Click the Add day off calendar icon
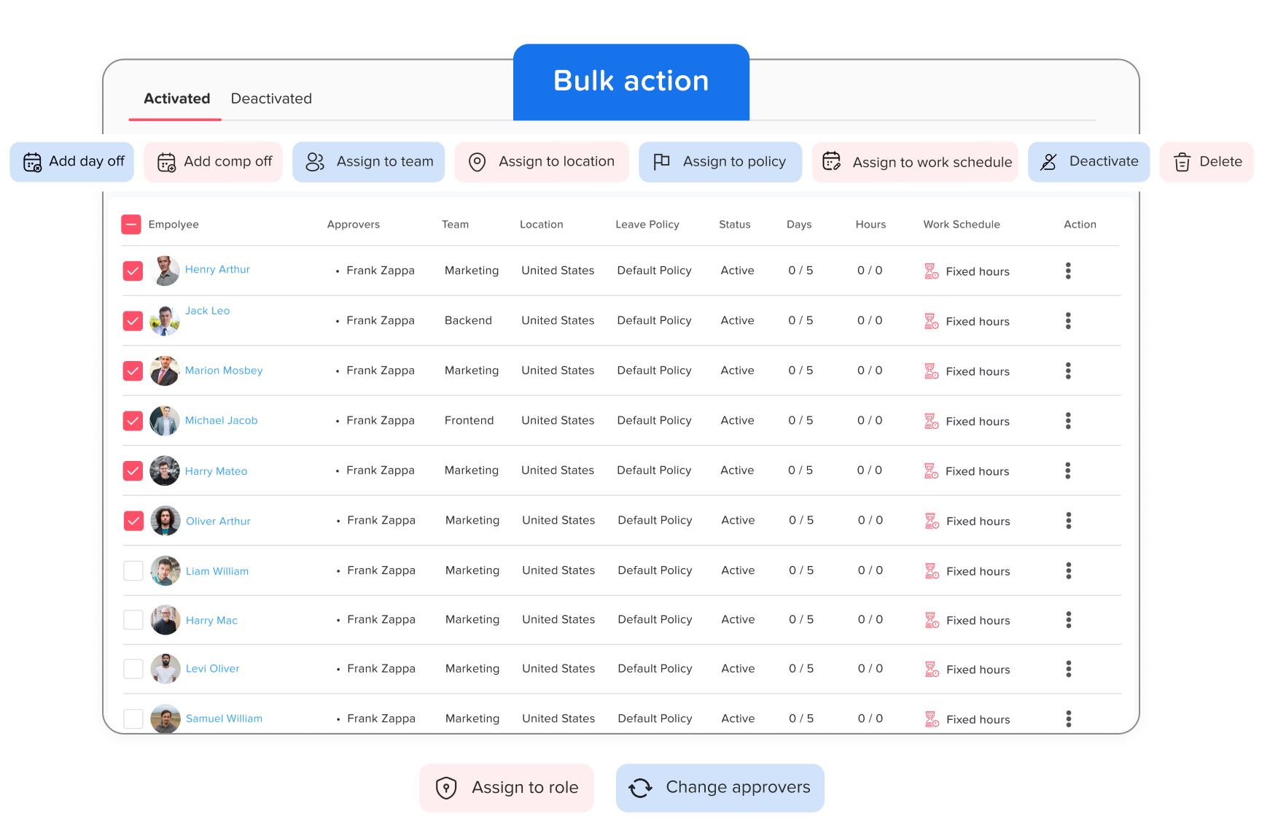This screenshot has height=833, width=1270. (x=32, y=162)
